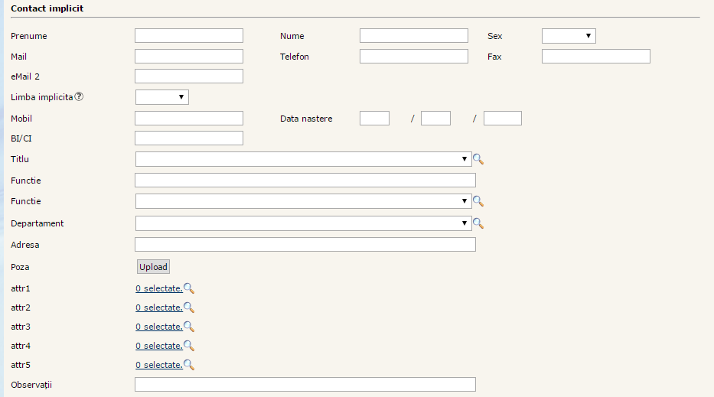
Task: Click the magnifier icon for attr5
Action: [x=189, y=365]
